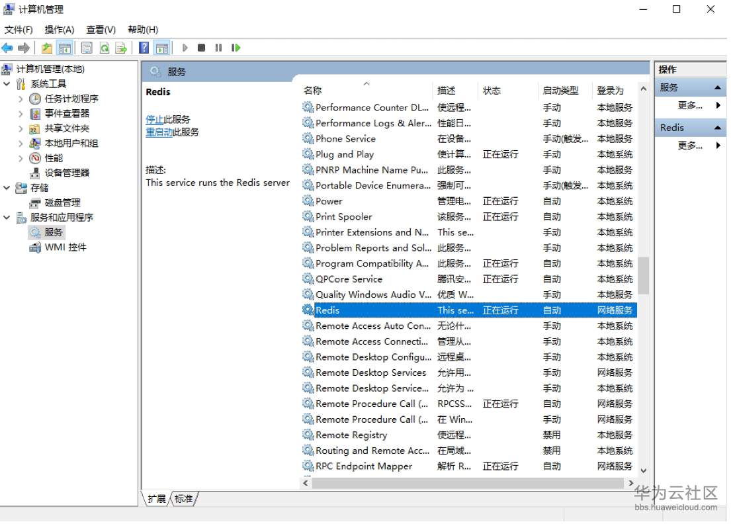Select the Remote Registry service
The width and height of the screenshot is (731, 524).
(x=469, y=435)
